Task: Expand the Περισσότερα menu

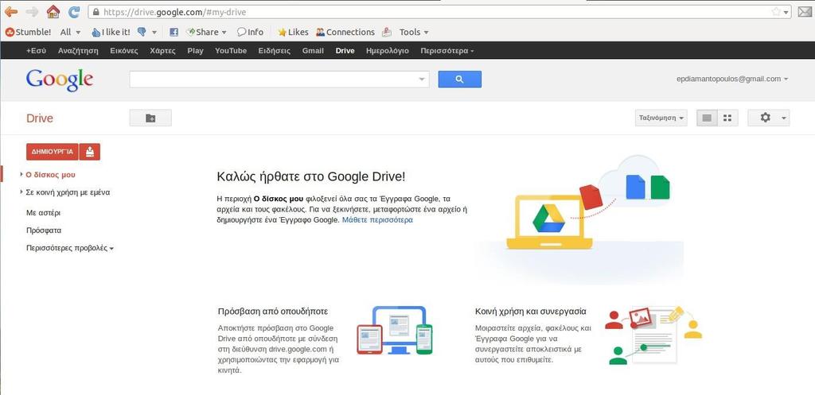Action: pos(447,51)
